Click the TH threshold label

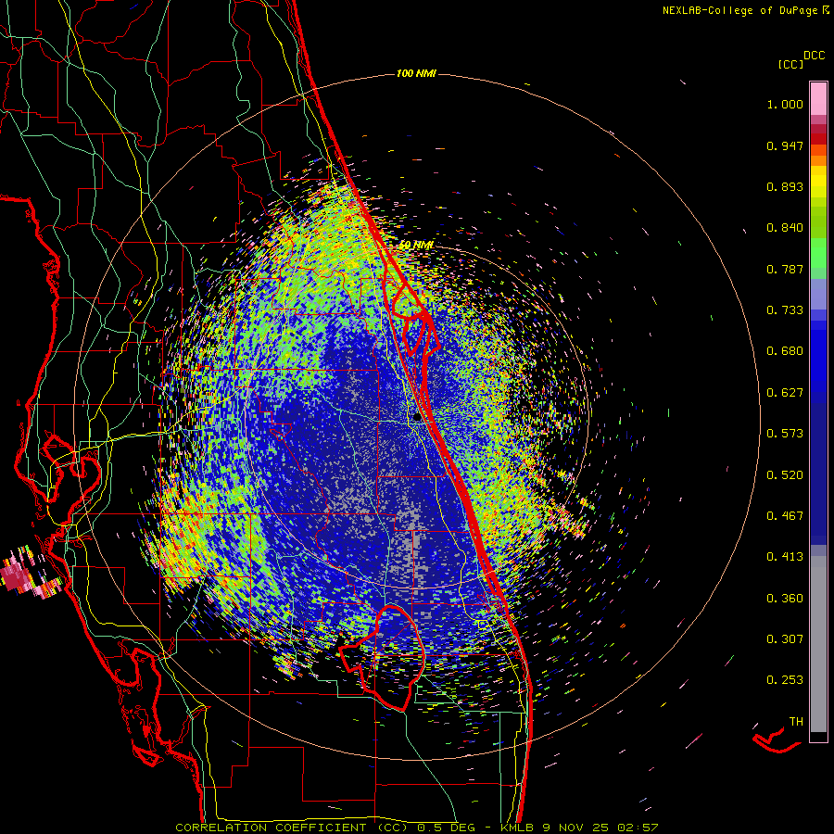coord(796,722)
